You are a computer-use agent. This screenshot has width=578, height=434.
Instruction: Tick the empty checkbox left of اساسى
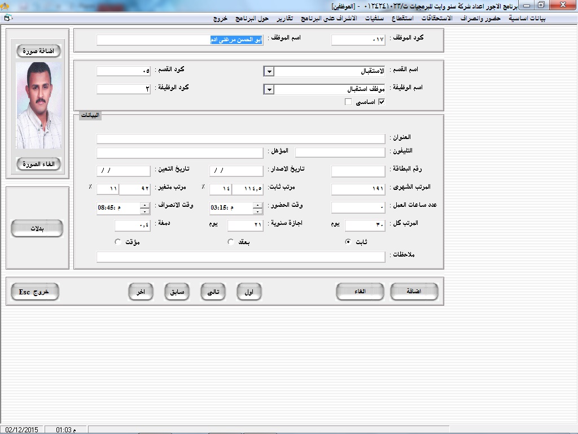point(348,102)
